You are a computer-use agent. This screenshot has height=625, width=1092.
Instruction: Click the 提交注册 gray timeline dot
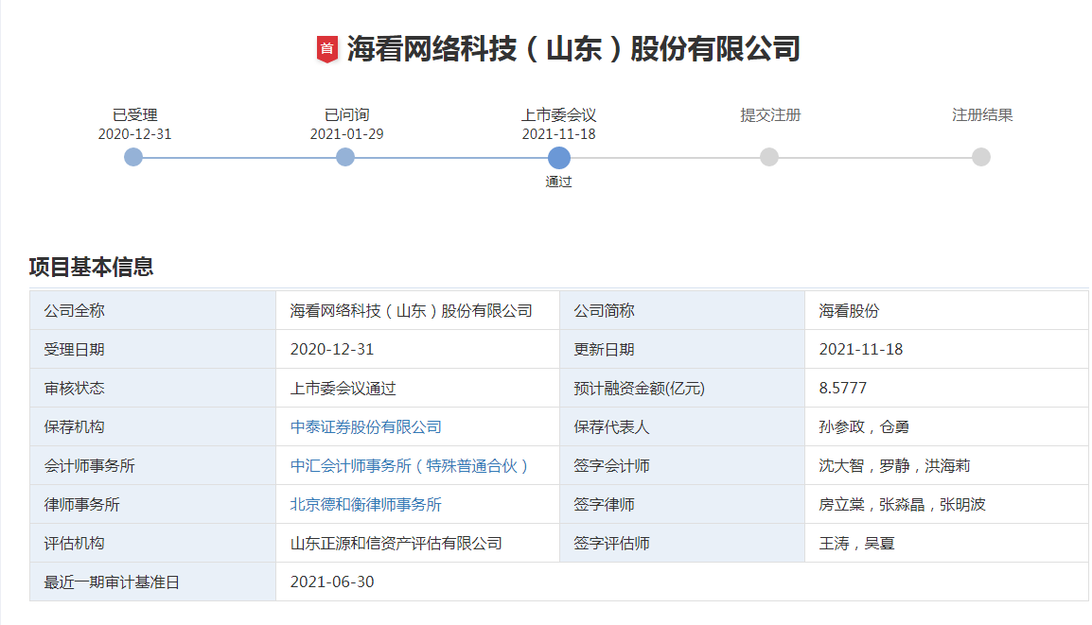769,157
